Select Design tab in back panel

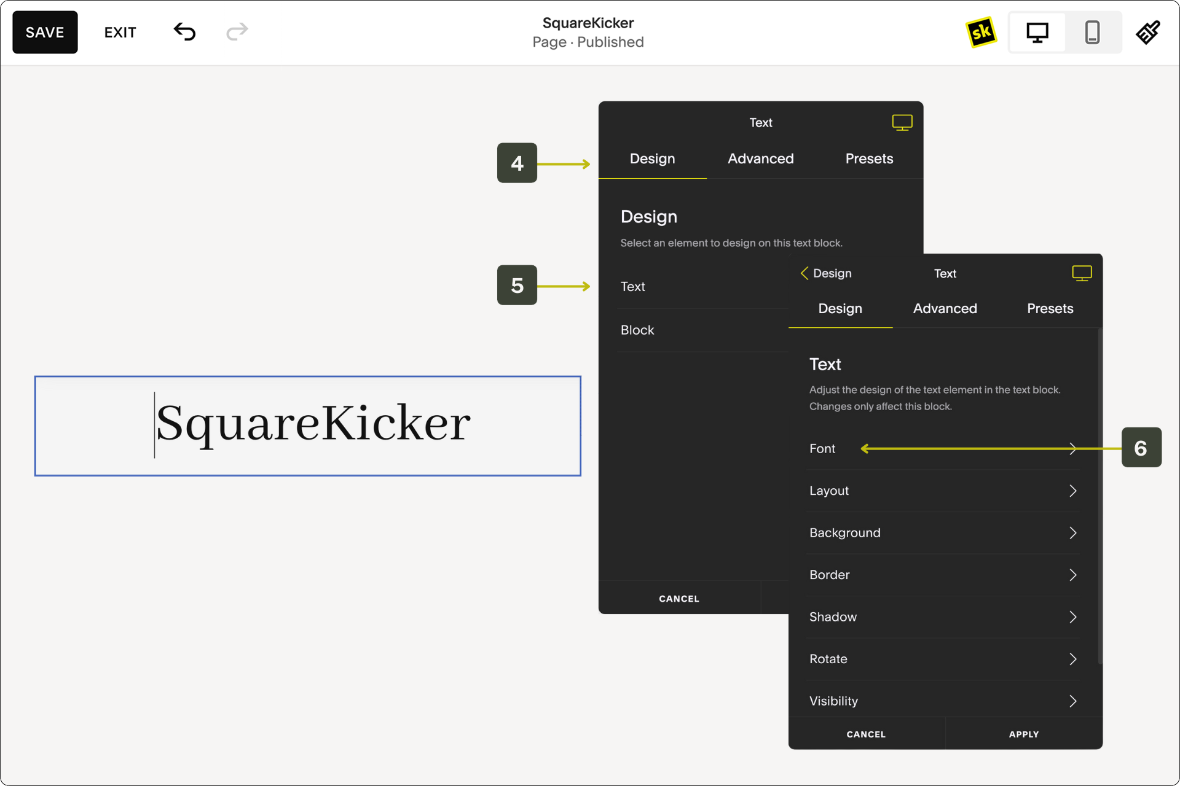pyautogui.click(x=653, y=159)
